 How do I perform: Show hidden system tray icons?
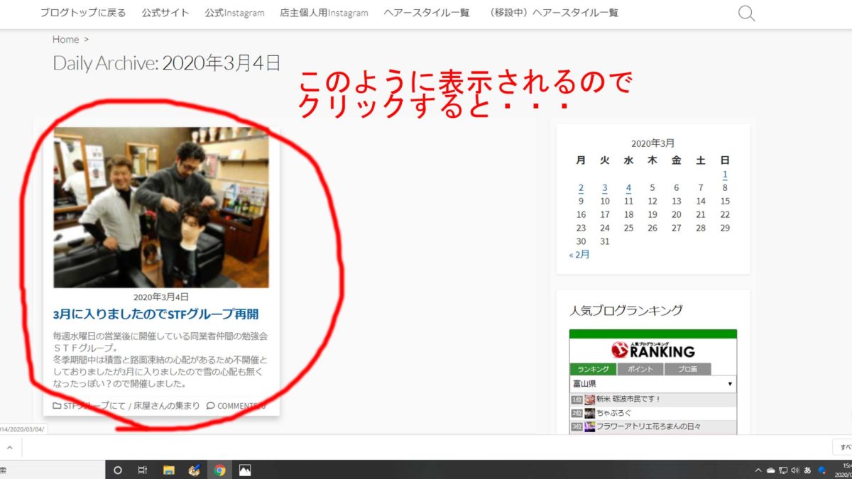pyautogui.click(x=758, y=470)
